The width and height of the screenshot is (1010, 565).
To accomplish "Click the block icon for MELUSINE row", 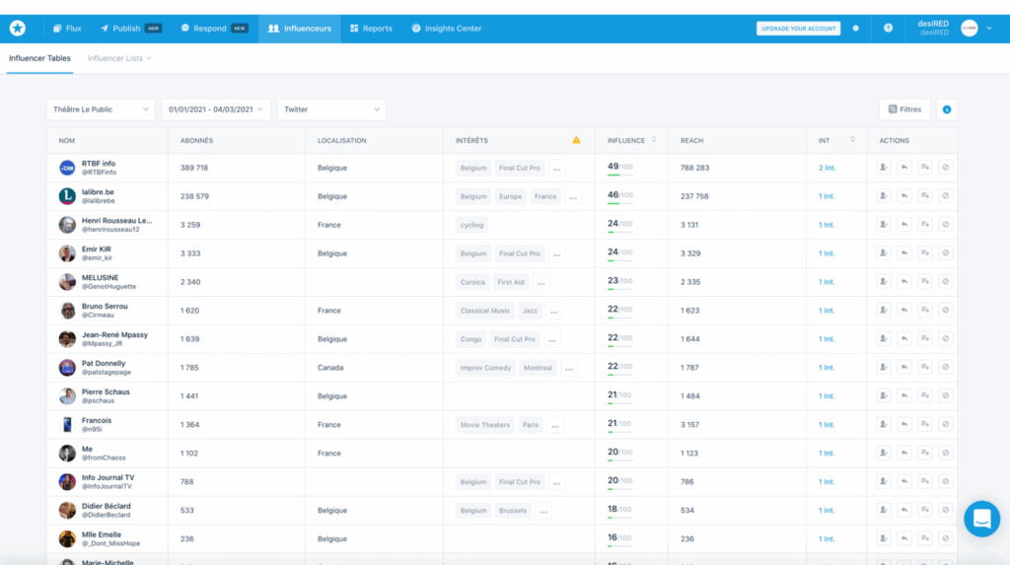I will pyautogui.click(x=945, y=282).
